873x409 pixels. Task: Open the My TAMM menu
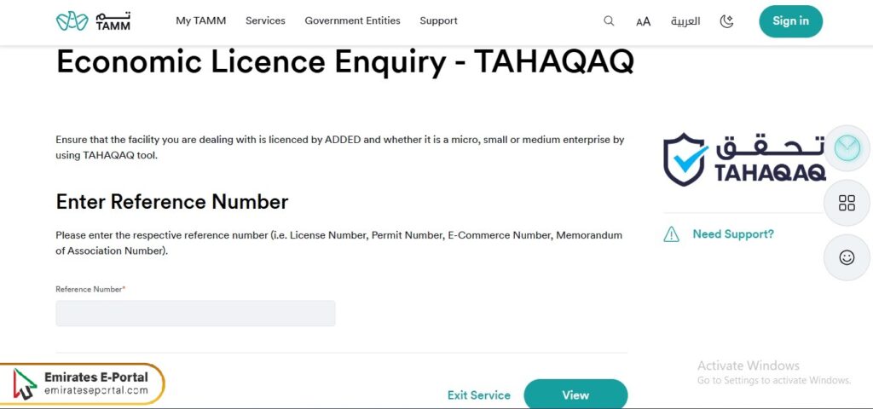point(200,20)
